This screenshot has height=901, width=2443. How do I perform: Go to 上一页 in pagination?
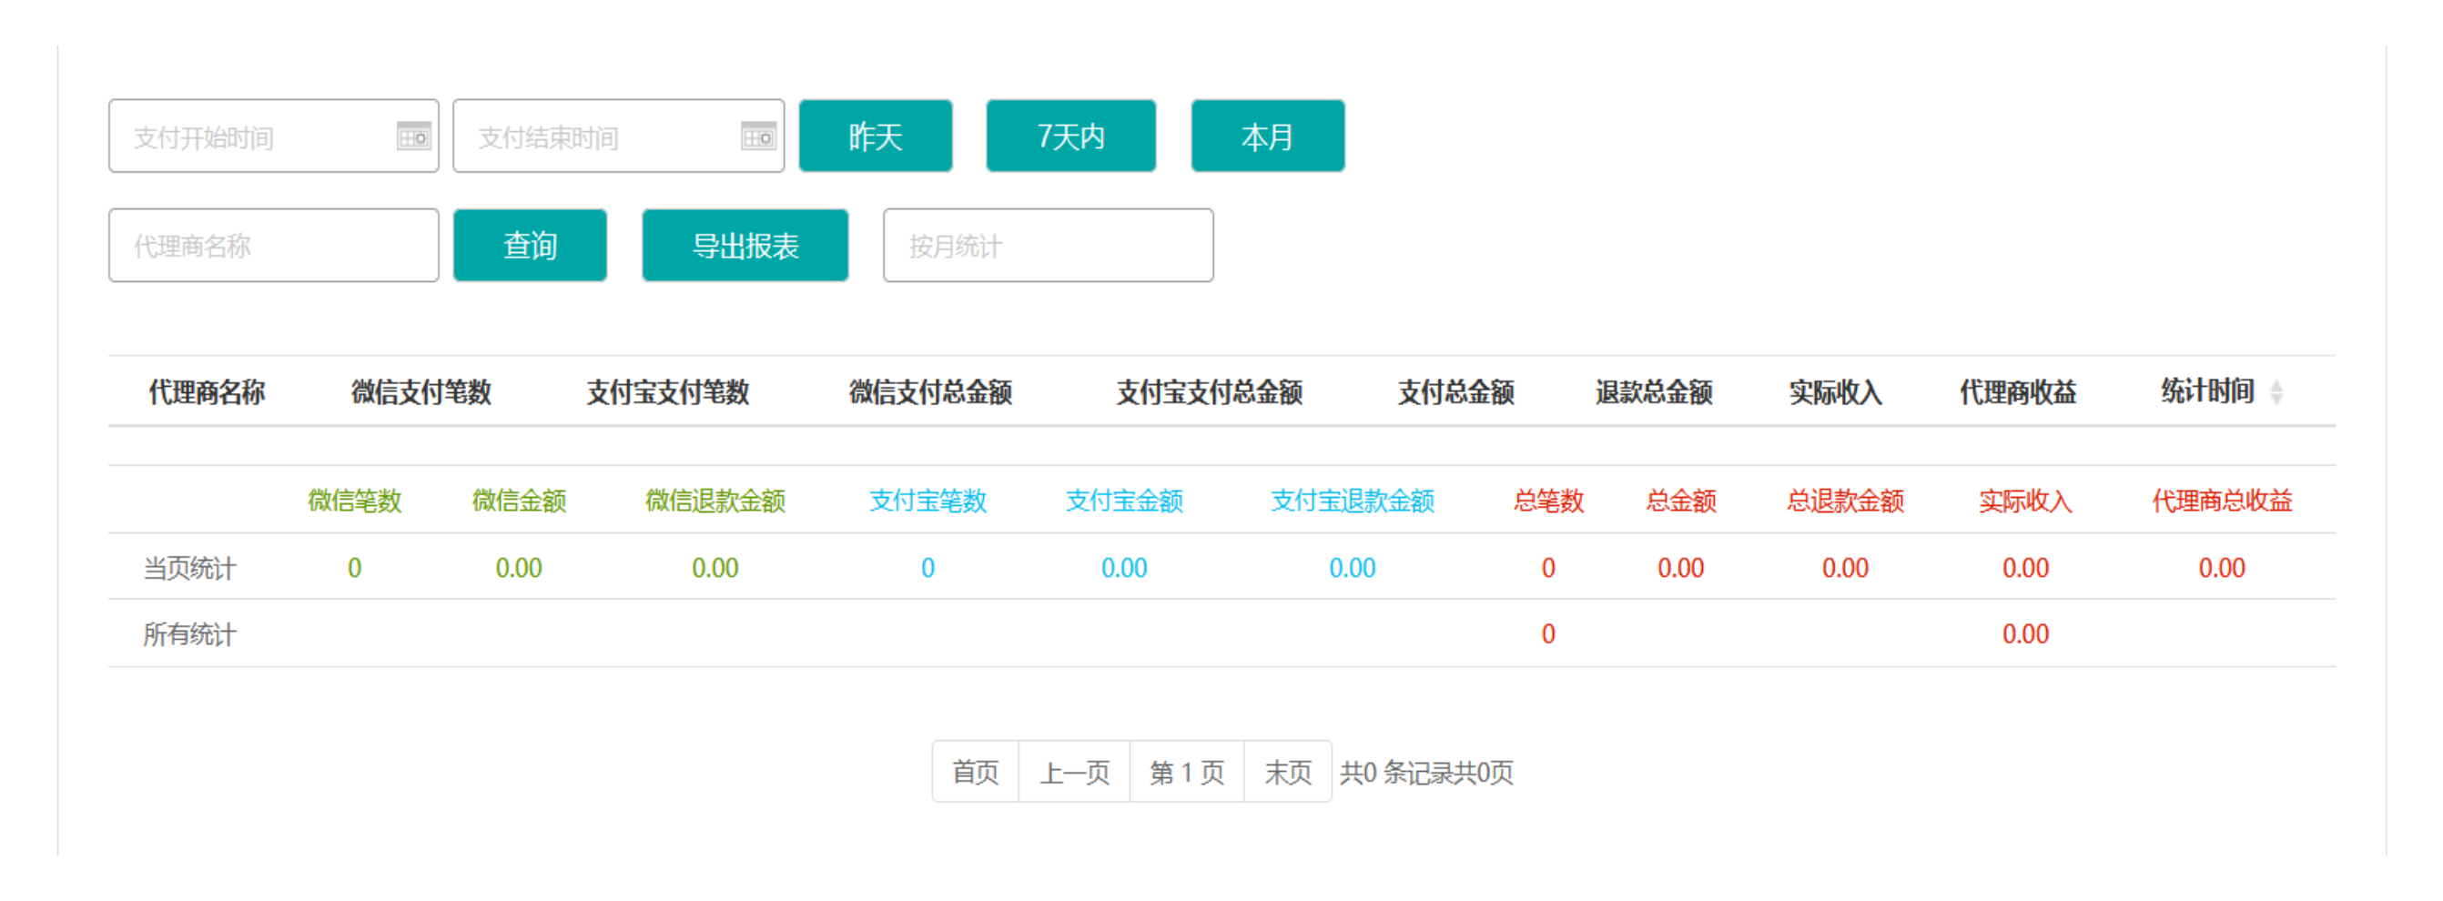click(1075, 772)
